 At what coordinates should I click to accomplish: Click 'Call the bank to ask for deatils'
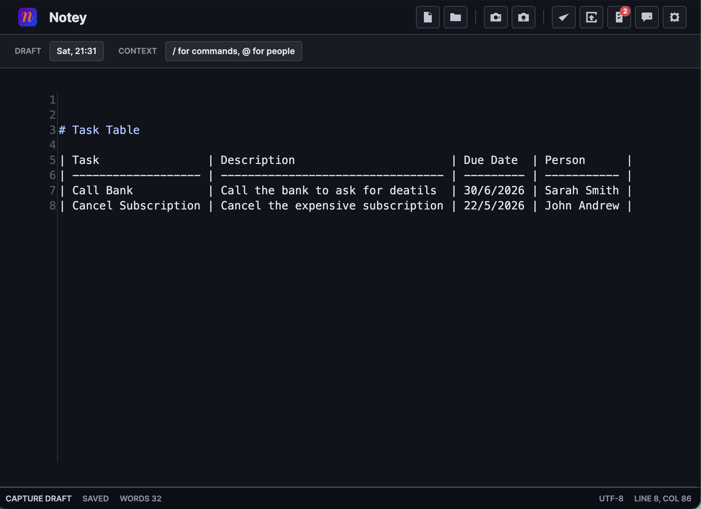tap(329, 190)
